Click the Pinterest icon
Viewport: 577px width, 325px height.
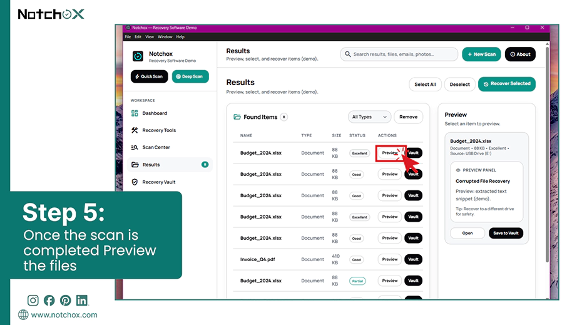pos(66,301)
